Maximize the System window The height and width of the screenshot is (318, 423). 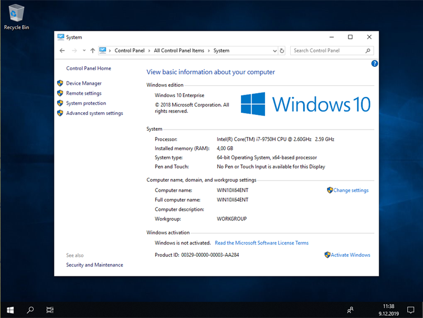coord(350,37)
